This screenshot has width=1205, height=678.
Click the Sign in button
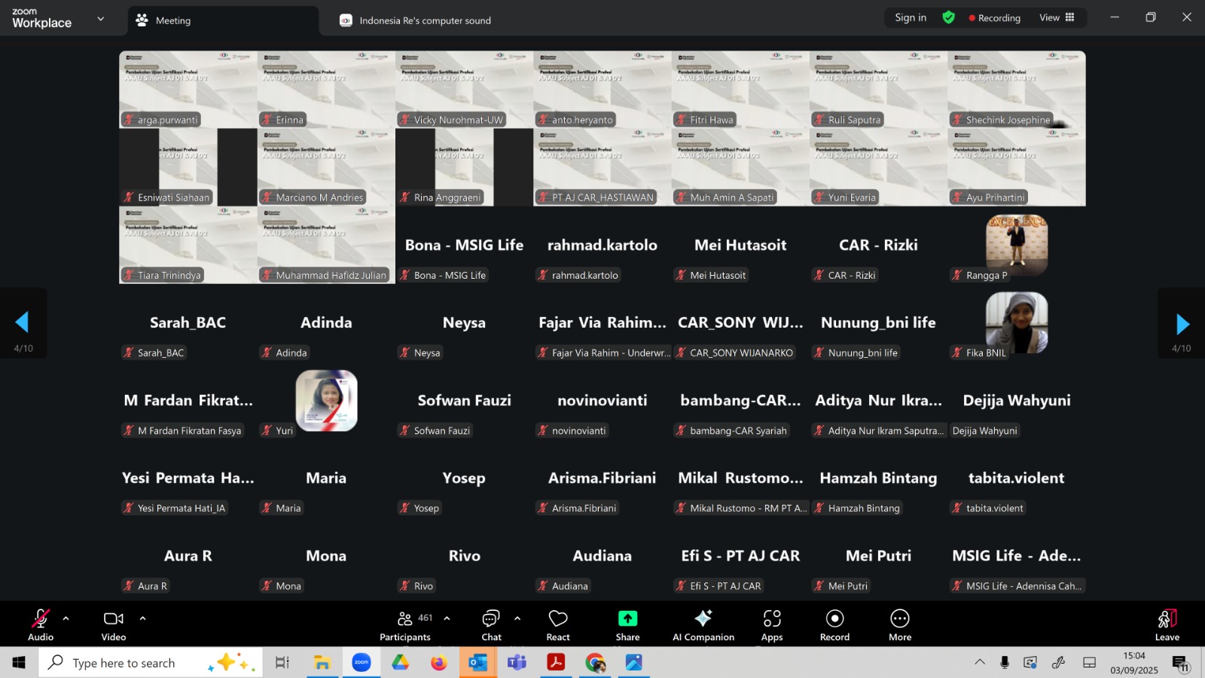point(911,17)
